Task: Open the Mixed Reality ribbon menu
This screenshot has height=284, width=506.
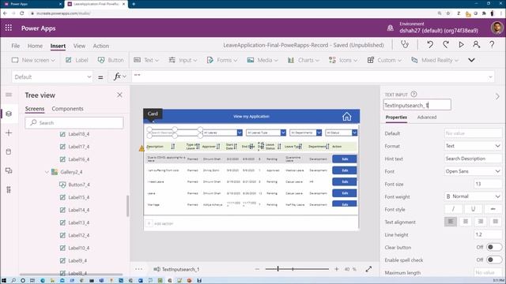Action: coord(435,60)
